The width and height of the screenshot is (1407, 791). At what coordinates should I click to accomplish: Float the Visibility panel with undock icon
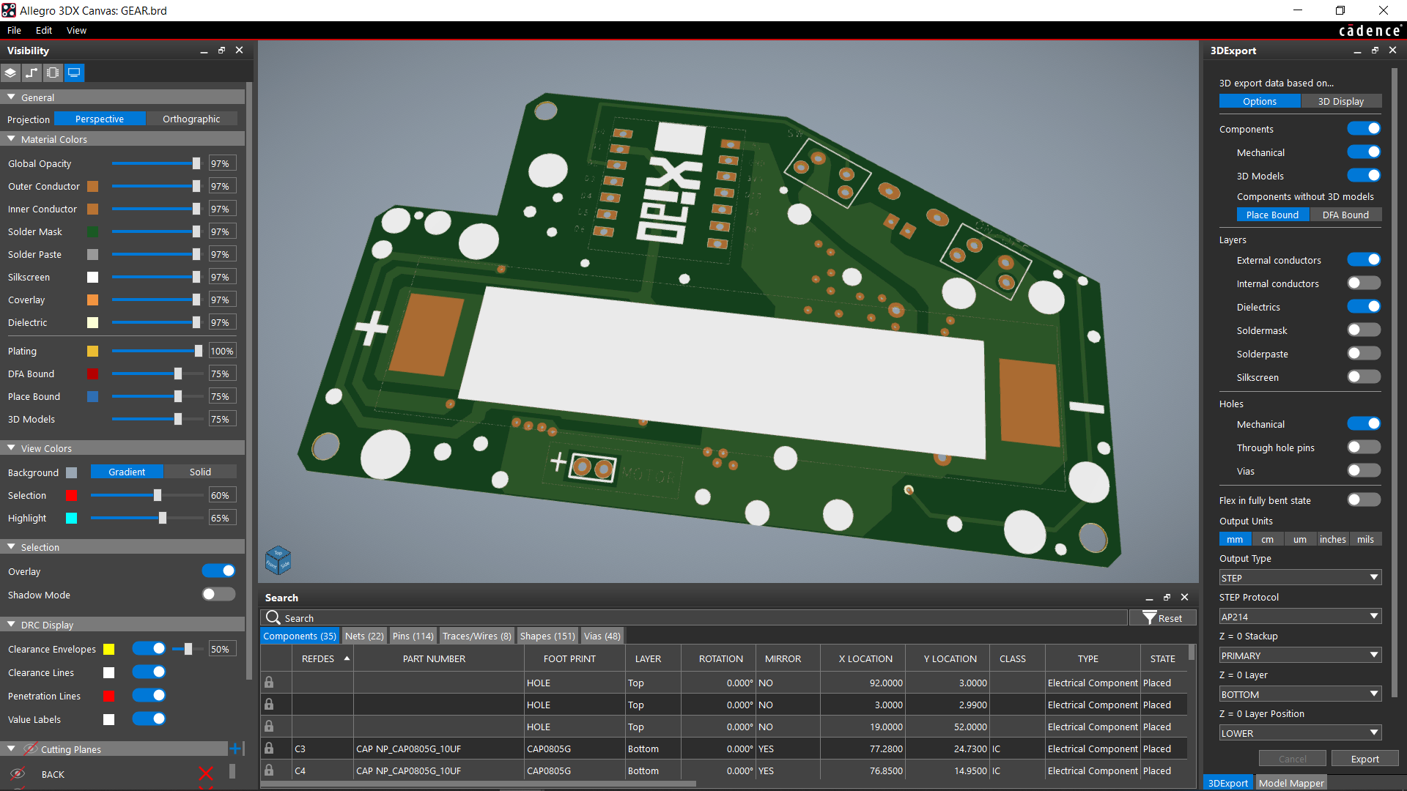(x=221, y=51)
